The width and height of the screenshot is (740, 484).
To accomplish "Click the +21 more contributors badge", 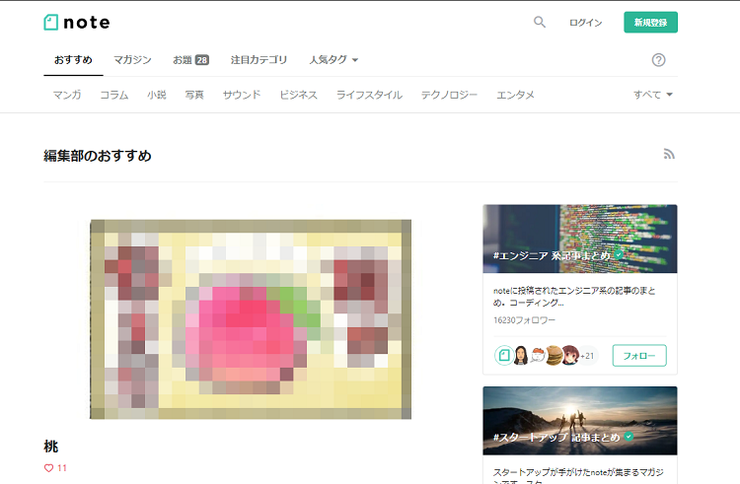I will click(x=588, y=356).
